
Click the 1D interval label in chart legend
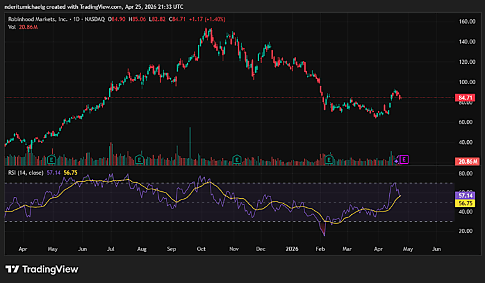[x=77, y=19]
